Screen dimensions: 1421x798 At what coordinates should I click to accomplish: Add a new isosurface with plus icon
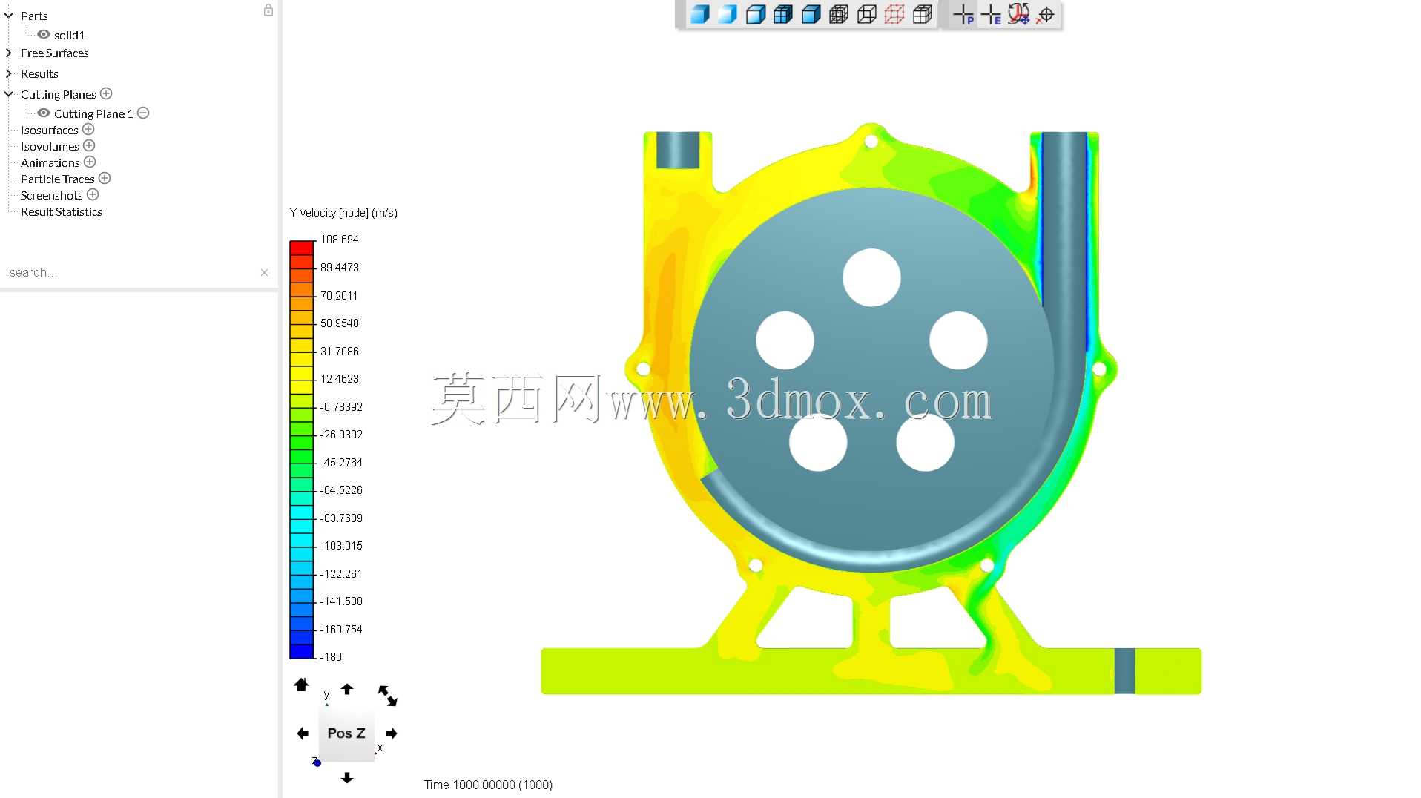pyautogui.click(x=88, y=129)
